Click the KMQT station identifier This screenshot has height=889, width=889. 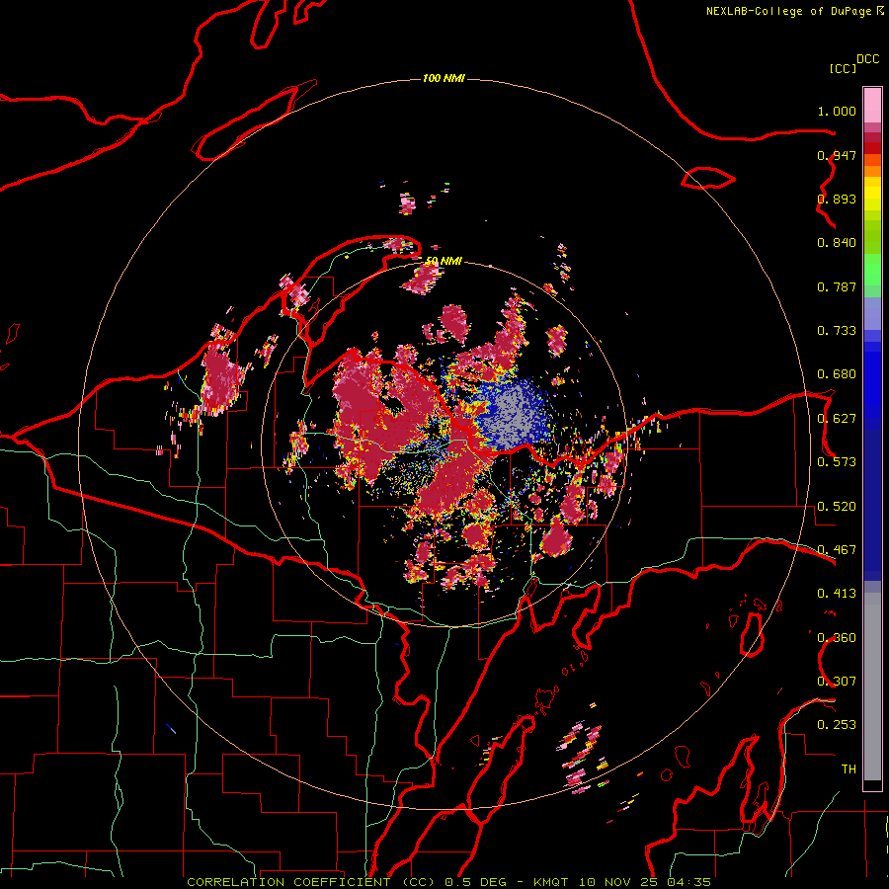pos(550,882)
